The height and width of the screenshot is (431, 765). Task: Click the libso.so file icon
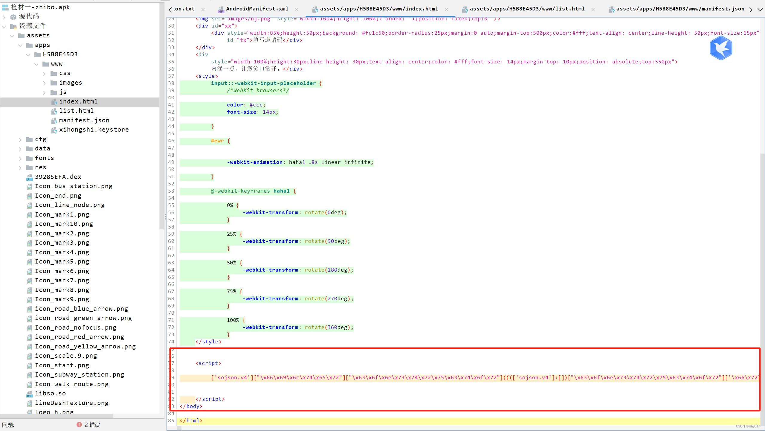[29, 394]
